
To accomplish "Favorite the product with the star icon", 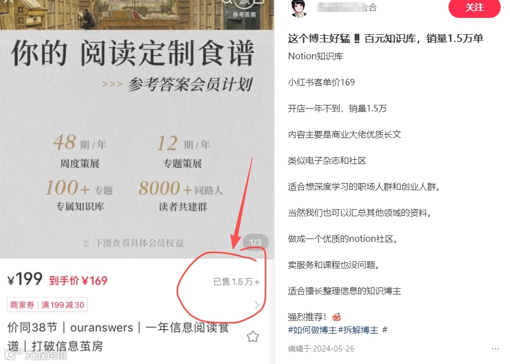I will point(253,337).
